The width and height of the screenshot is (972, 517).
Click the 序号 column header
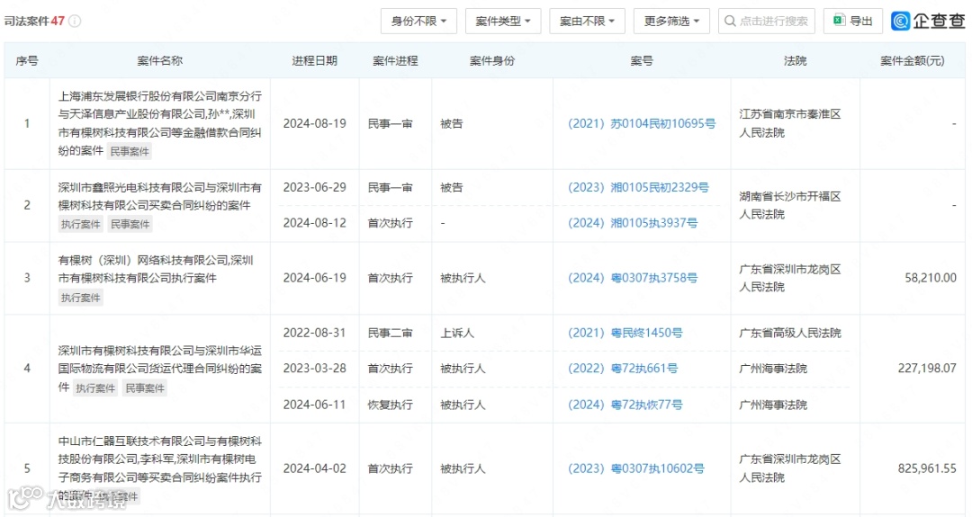(x=27, y=60)
